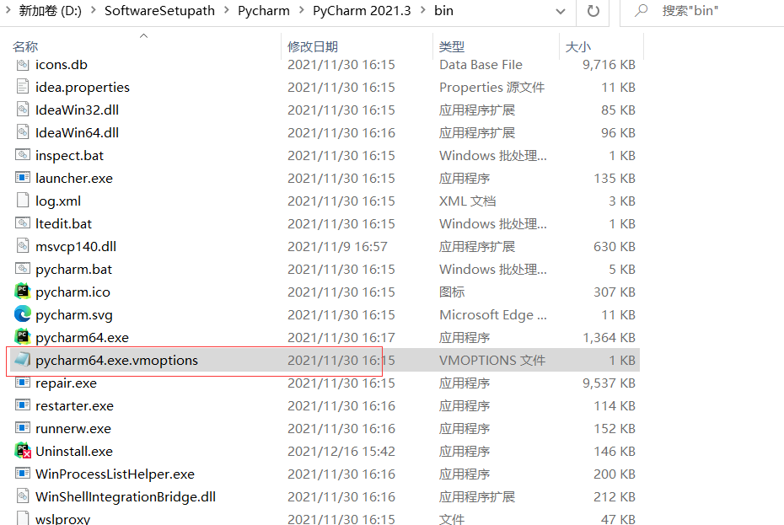Navigate to PyCharm 2021.3 breadcrumb folder
Viewport: 784px width, 525px height.
coord(362,10)
